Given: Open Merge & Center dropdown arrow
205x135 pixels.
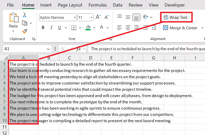Looking at the screenshot, I should click(202, 28).
